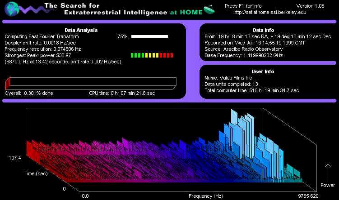Click the "8870.0 Hz at 13.42 seconds" line

[x=63, y=62]
